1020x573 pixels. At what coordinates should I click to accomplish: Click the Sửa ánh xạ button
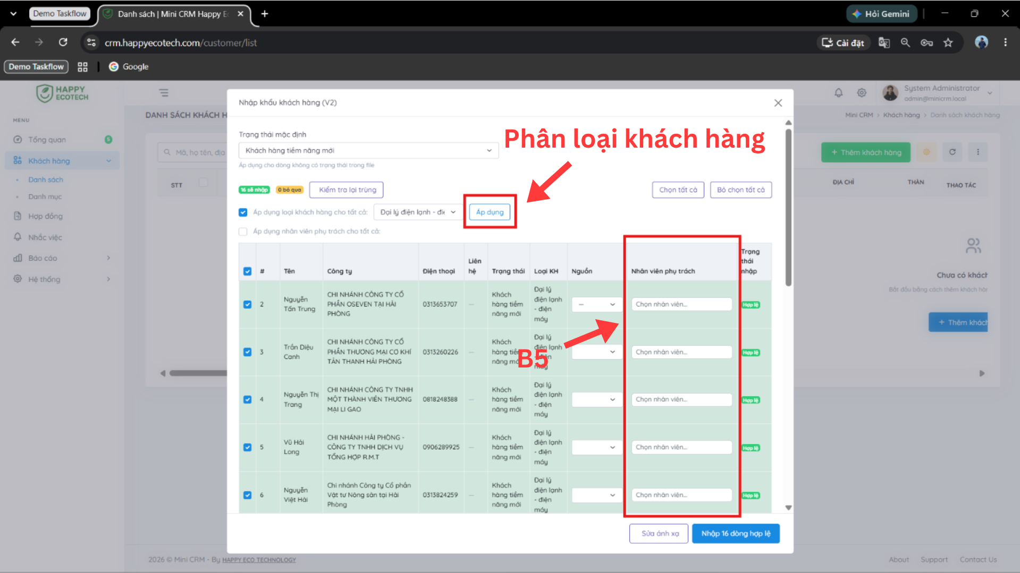(x=659, y=534)
